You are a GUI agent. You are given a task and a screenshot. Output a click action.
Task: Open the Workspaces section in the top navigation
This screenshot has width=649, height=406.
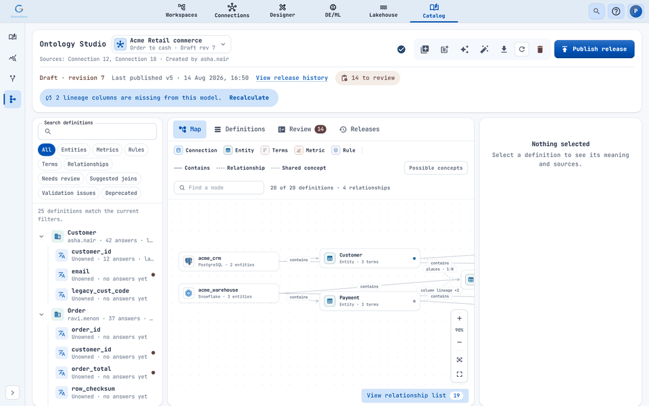point(181,11)
